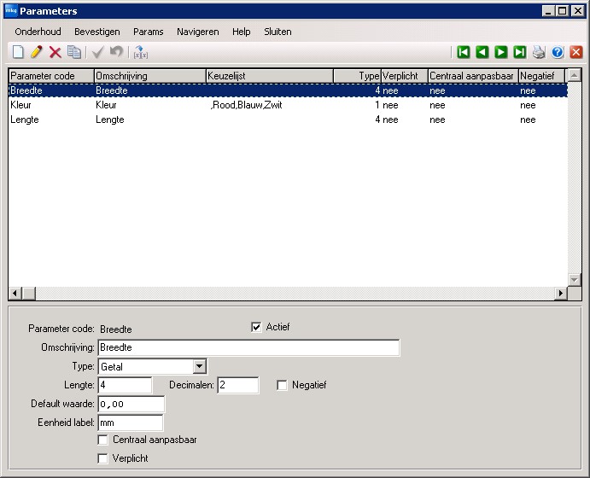Open the Help menu
This screenshot has width=590, height=478.
click(241, 32)
